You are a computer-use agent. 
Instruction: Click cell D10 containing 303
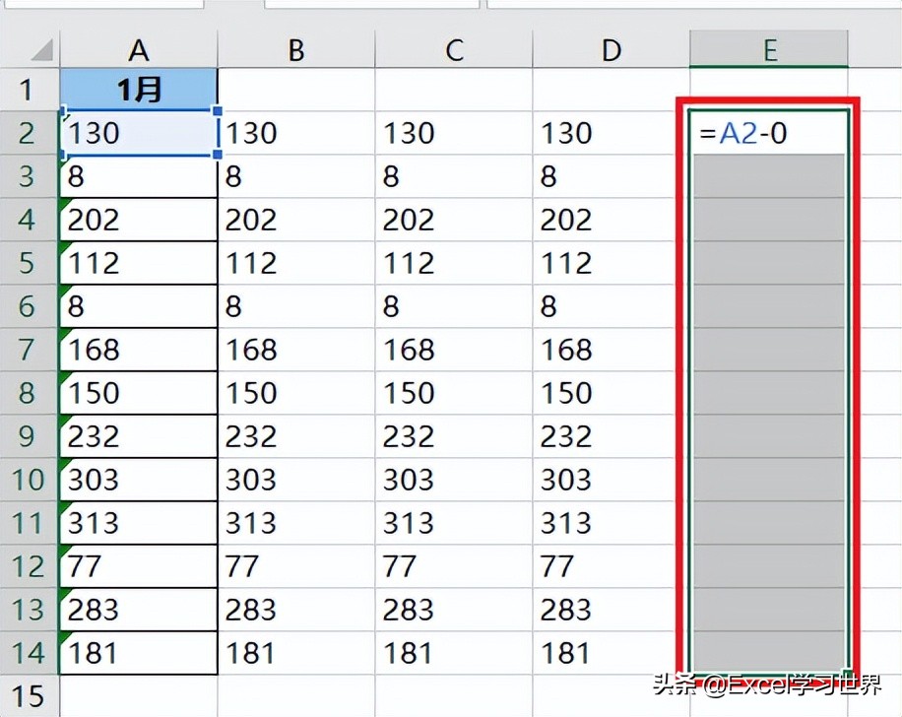[611, 480]
